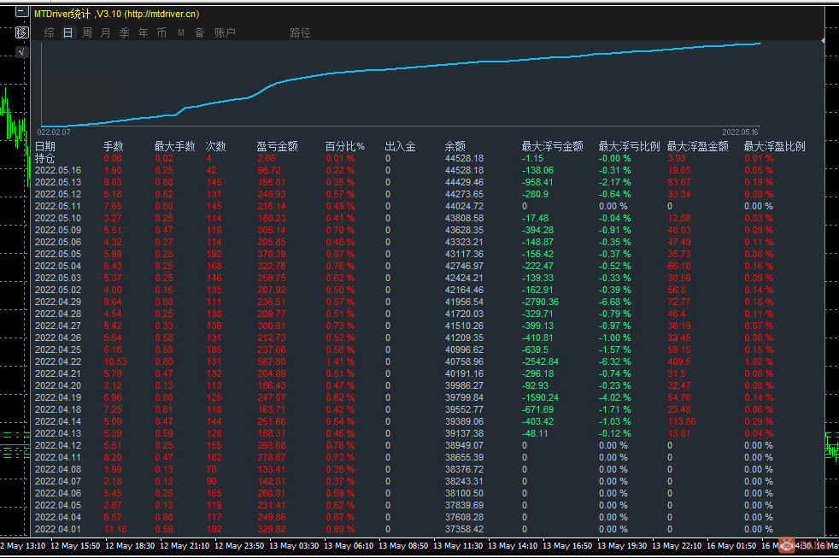Click the red robot logo on the chart
The width and height of the screenshot is (839, 558).
click(x=787, y=545)
